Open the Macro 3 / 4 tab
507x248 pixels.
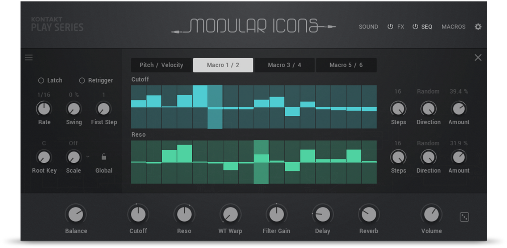(285, 65)
